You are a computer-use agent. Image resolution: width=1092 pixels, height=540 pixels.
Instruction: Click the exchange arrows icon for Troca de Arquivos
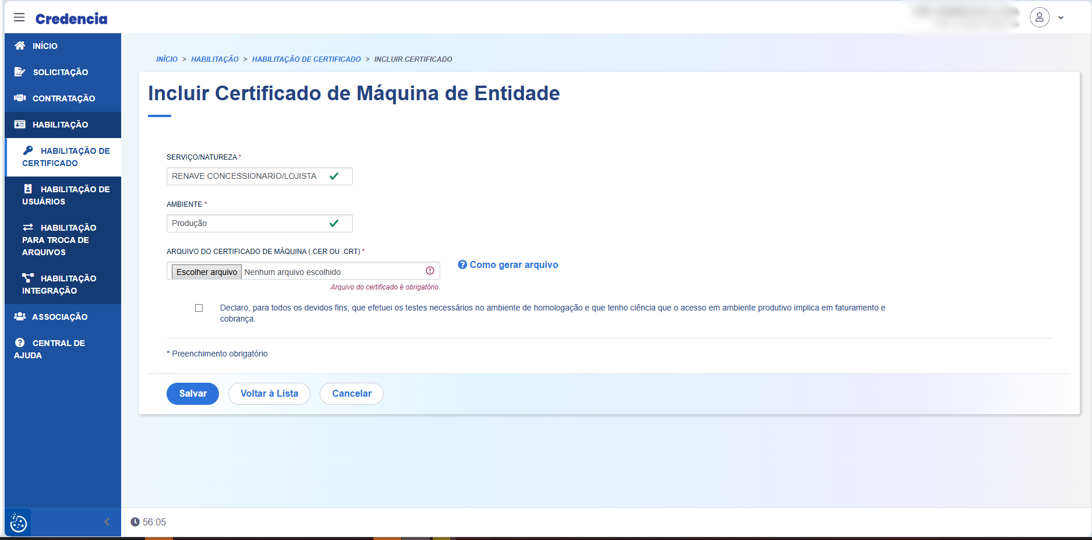point(28,227)
